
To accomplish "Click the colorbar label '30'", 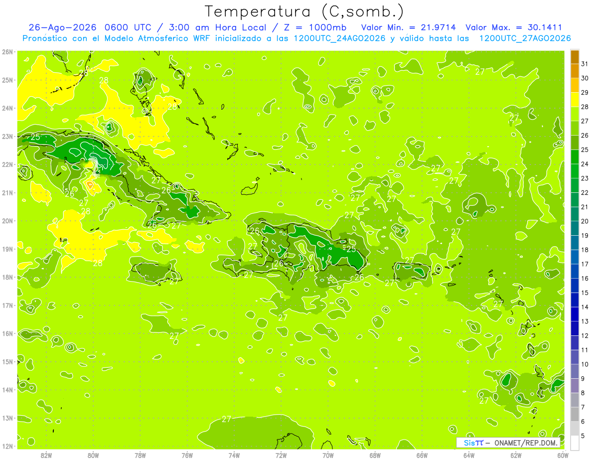I will 585,78.
